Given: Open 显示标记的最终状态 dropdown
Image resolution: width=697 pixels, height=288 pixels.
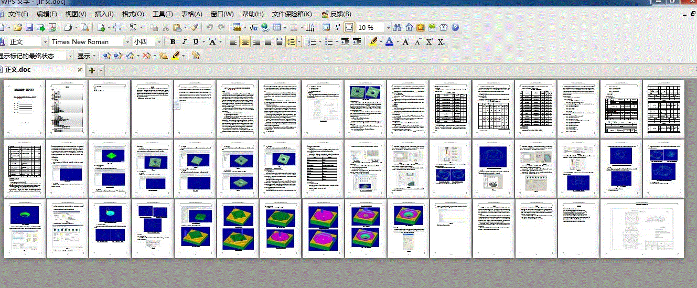Looking at the screenshot, I should tap(71, 55).
